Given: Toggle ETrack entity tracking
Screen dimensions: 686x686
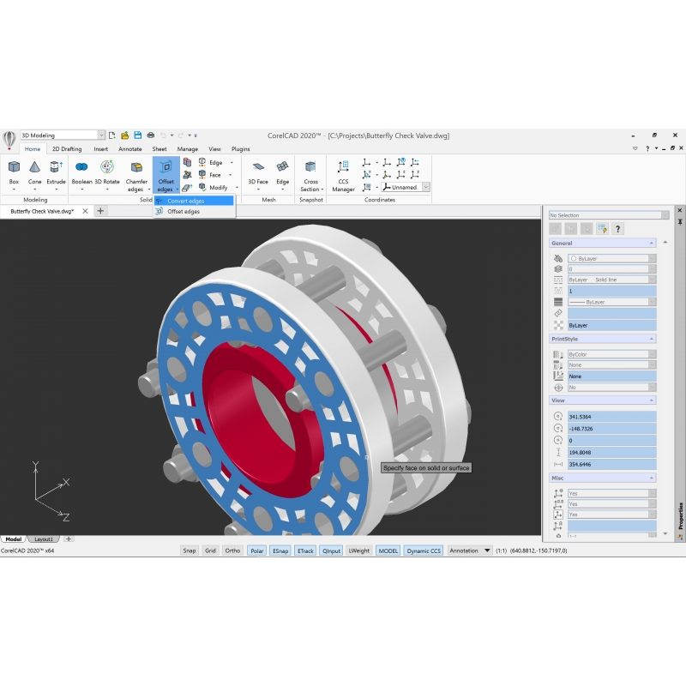Looking at the screenshot, I should 305,551.
